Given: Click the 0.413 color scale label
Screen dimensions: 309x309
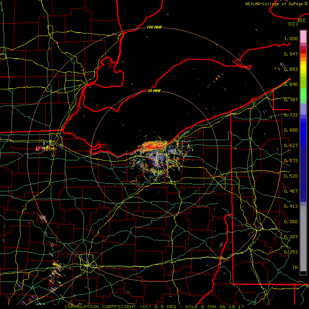Looking at the screenshot, I should (x=291, y=206).
